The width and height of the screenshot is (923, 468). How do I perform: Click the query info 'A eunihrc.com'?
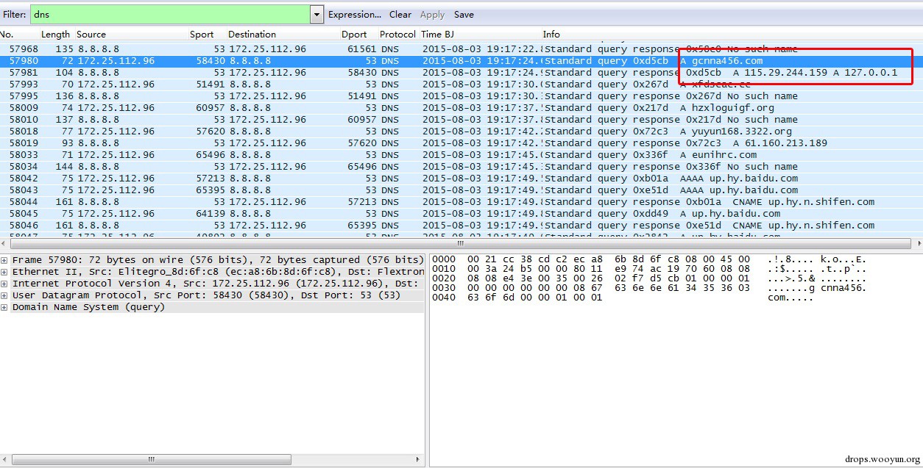click(718, 155)
